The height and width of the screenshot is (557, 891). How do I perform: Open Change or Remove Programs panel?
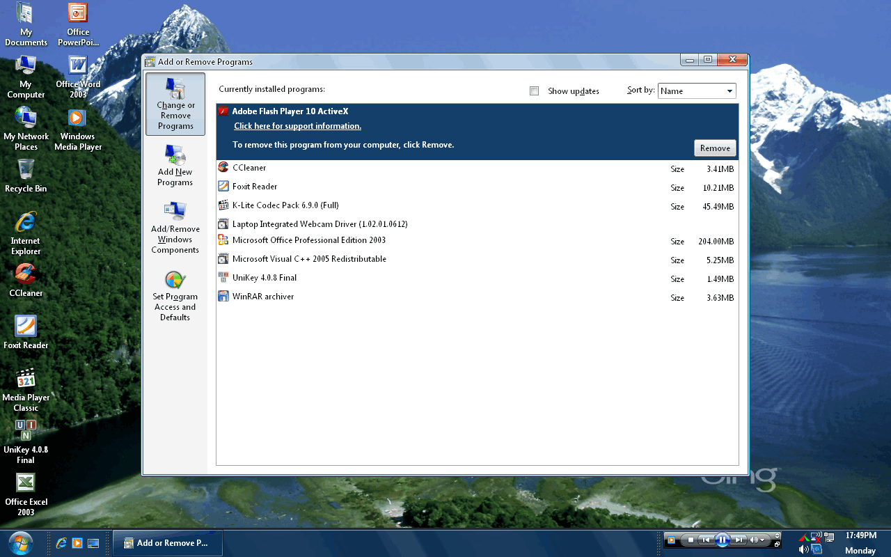tap(175, 104)
